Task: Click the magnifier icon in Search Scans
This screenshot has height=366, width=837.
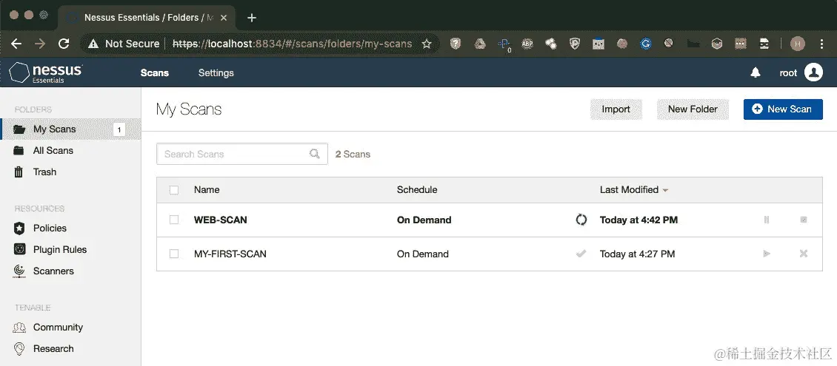Action: [x=315, y=154]
